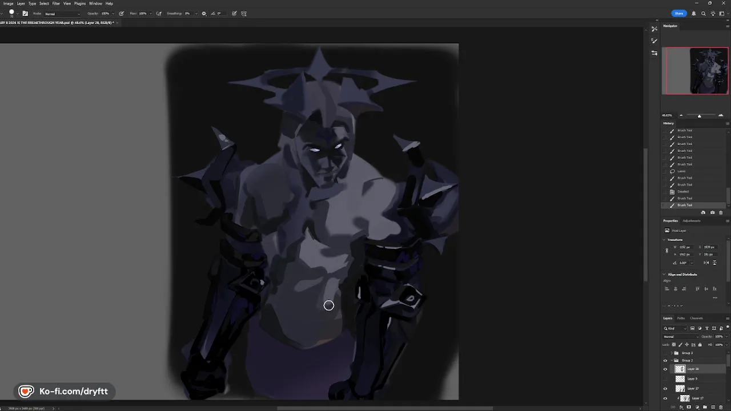Open the Discover lightbulb icon
This screenshot has height=411, width=731.
coord(713,13)
